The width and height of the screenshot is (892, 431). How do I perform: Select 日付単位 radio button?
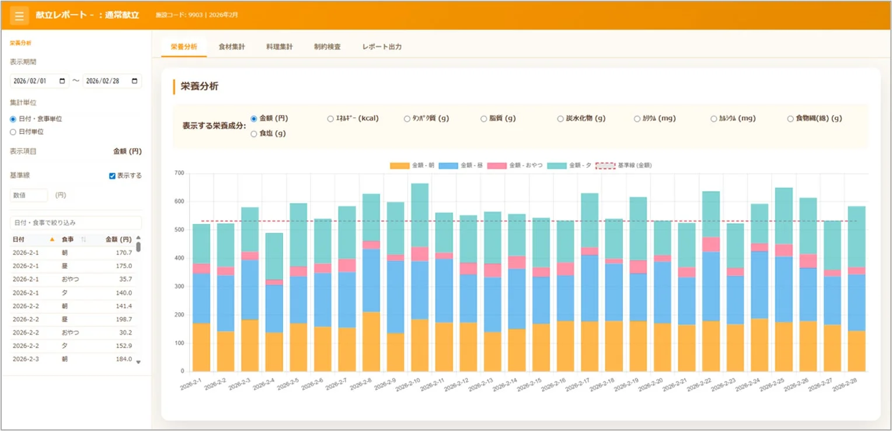click(13, 132)
